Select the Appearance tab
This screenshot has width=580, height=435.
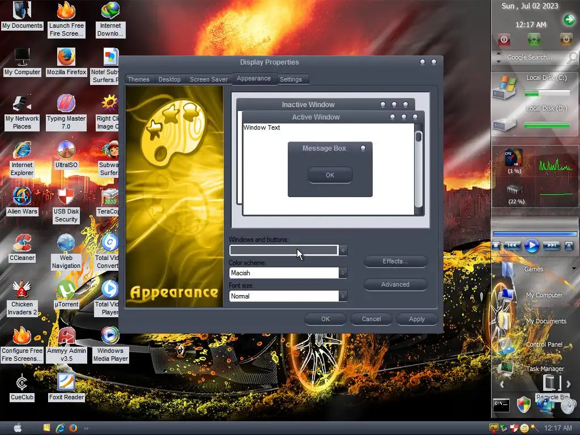(254, 78)
